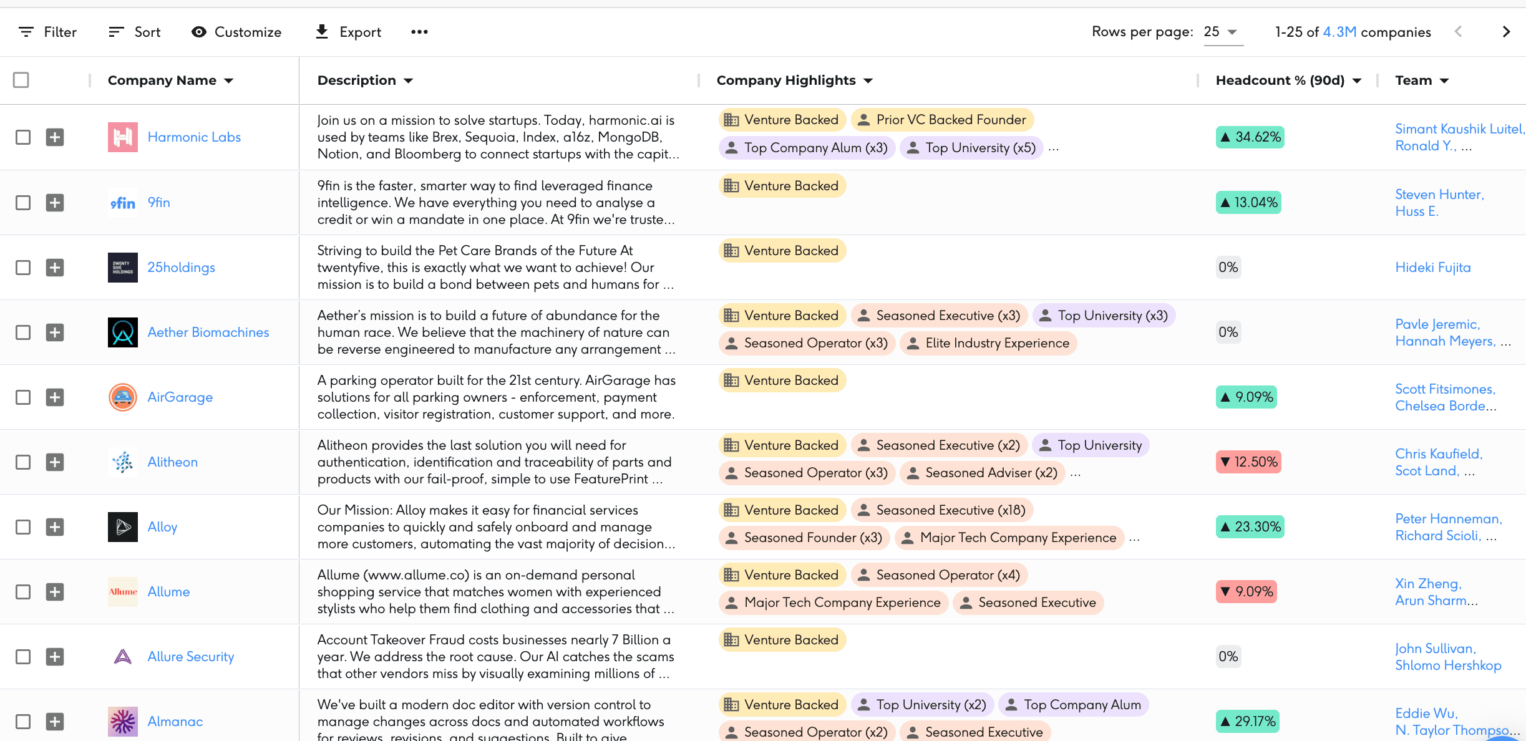Select the Allume row checkbox
Viewport: 1526px width, 741px height.
23,592
